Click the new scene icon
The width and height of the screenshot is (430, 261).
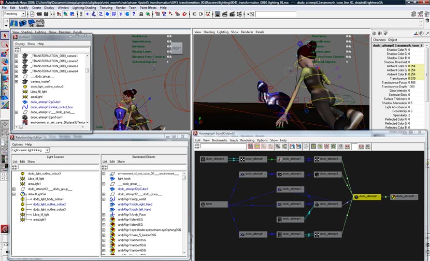[32, 14]
